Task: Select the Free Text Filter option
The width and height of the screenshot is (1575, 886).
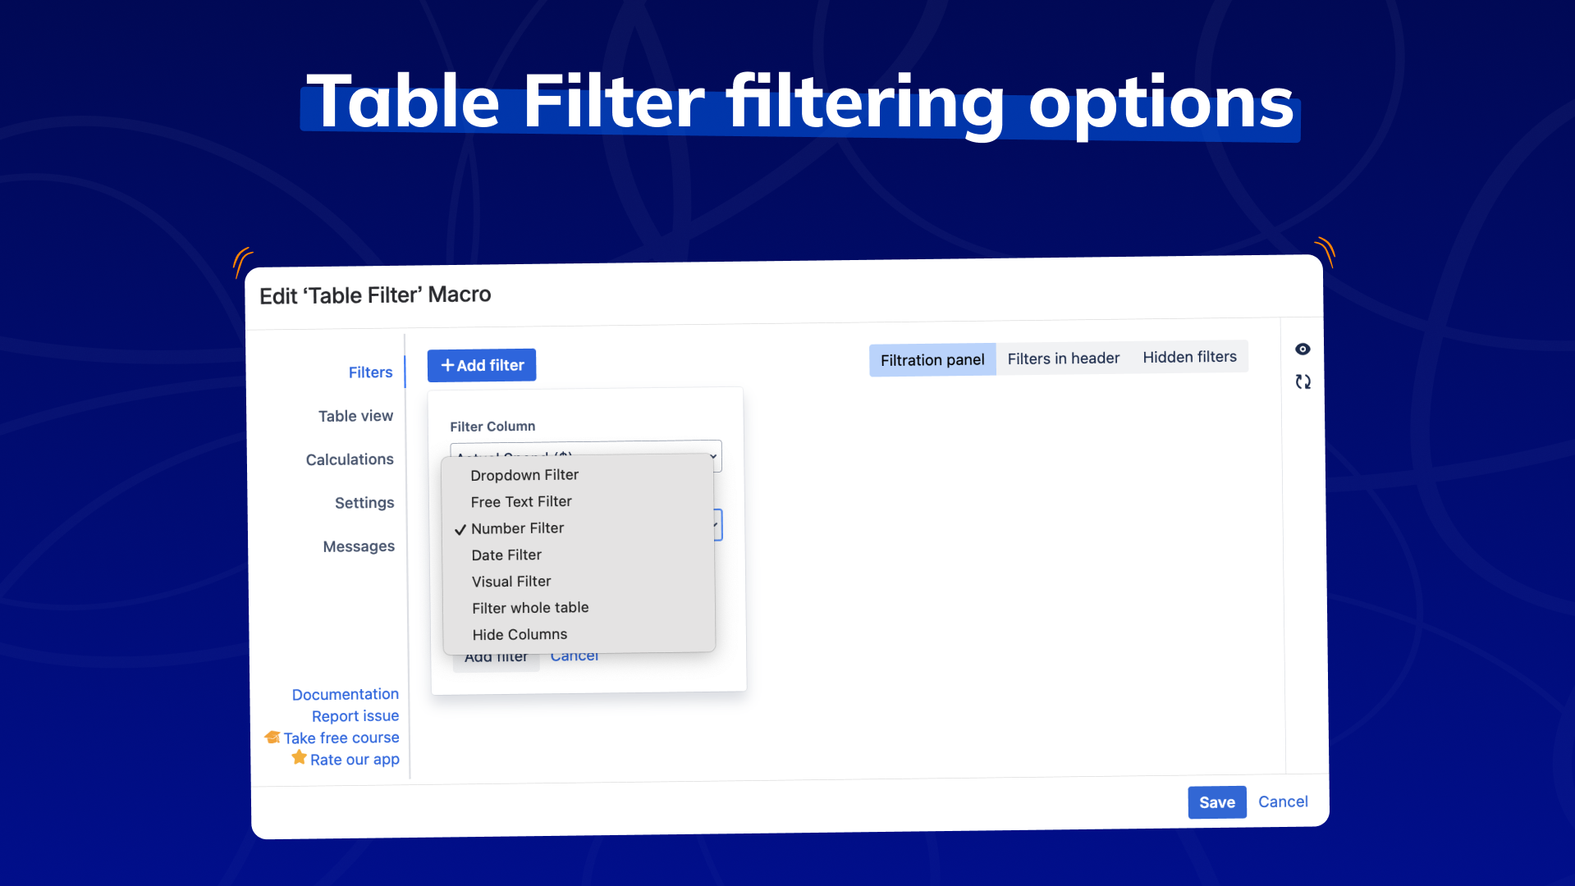Action: (521, 502)
